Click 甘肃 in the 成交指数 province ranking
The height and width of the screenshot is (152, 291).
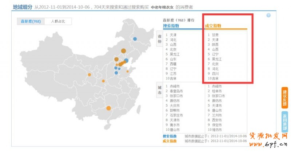(215, 35)
